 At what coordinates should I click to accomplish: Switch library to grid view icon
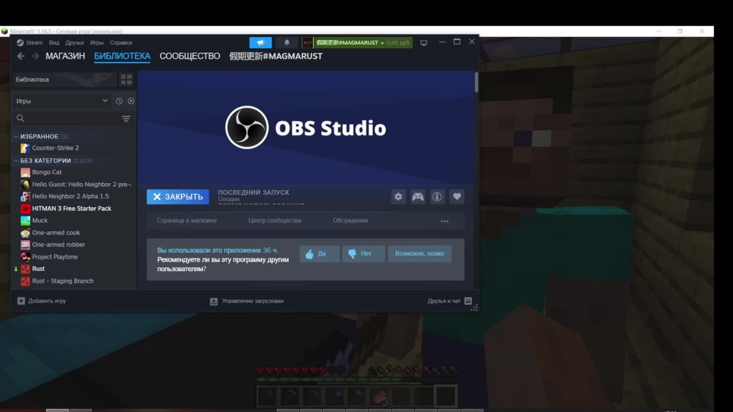coord(126,80)
